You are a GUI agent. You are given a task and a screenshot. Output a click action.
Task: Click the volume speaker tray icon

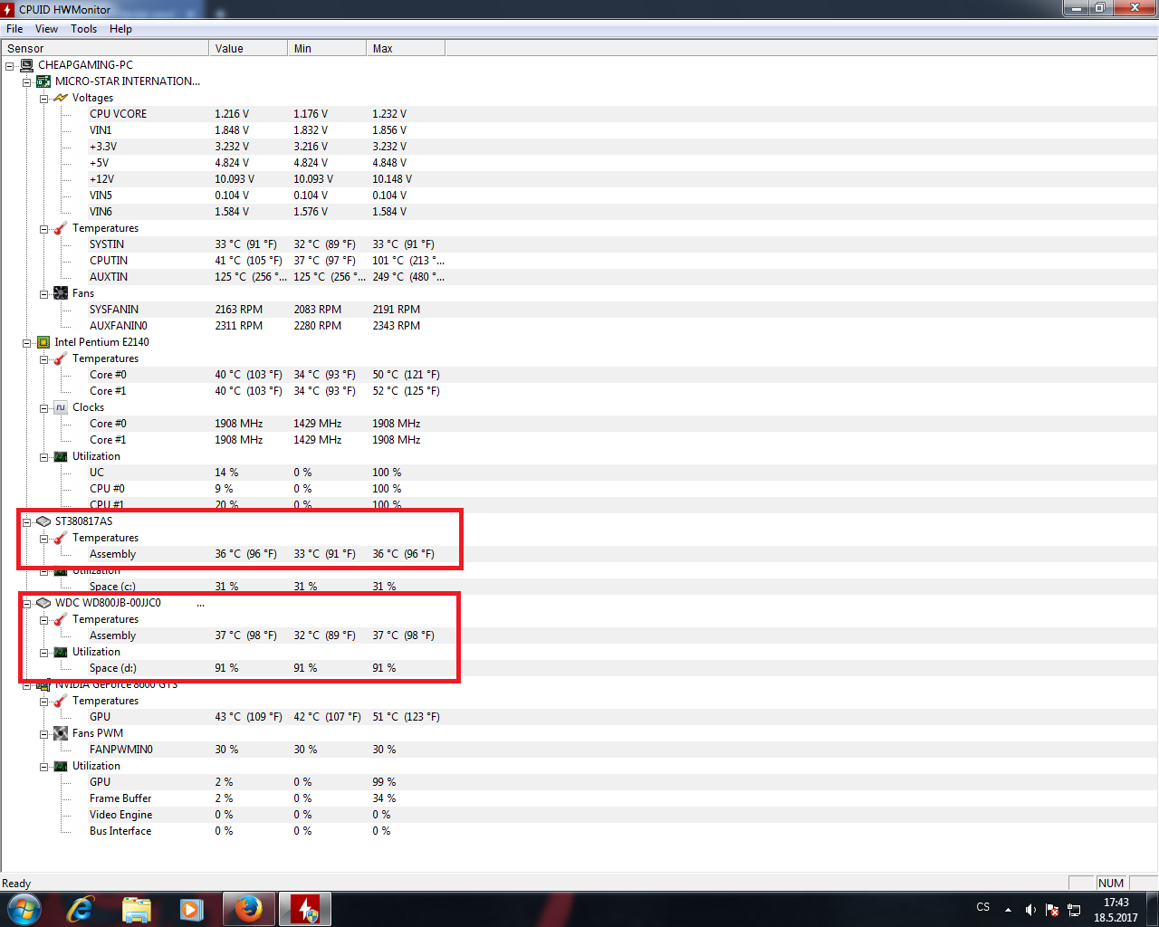click(1030, 909)
